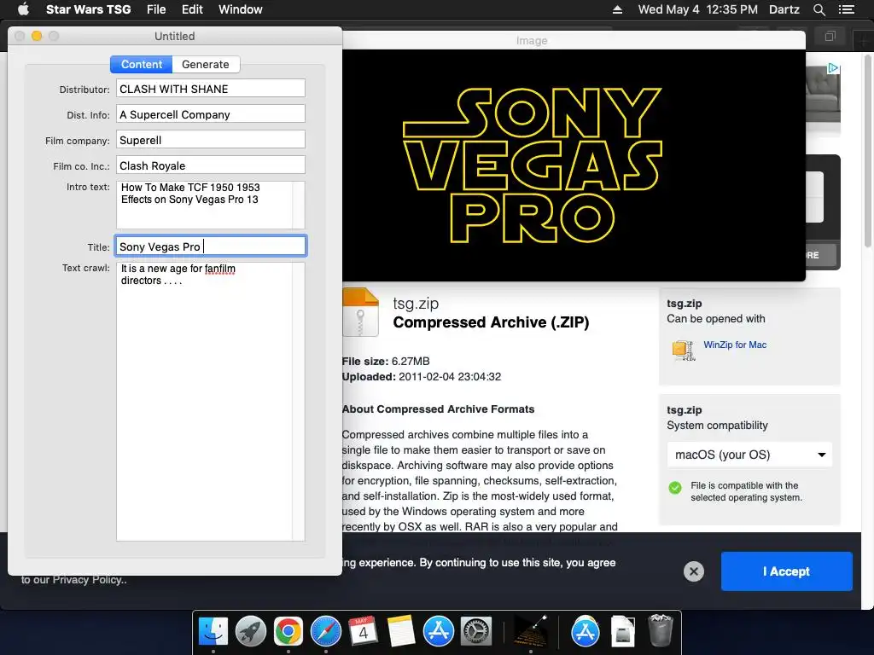Open App Store icon left of System Preferences
Image resolution: width=874 pixels, height=655 pixels.
coord(438,632)
